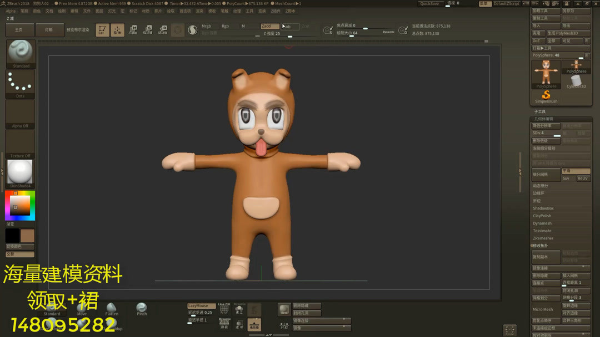The width and height of the screenshot is (600, 337).
Task: Expand the ShadowBox section
Action: coord(543,208)
